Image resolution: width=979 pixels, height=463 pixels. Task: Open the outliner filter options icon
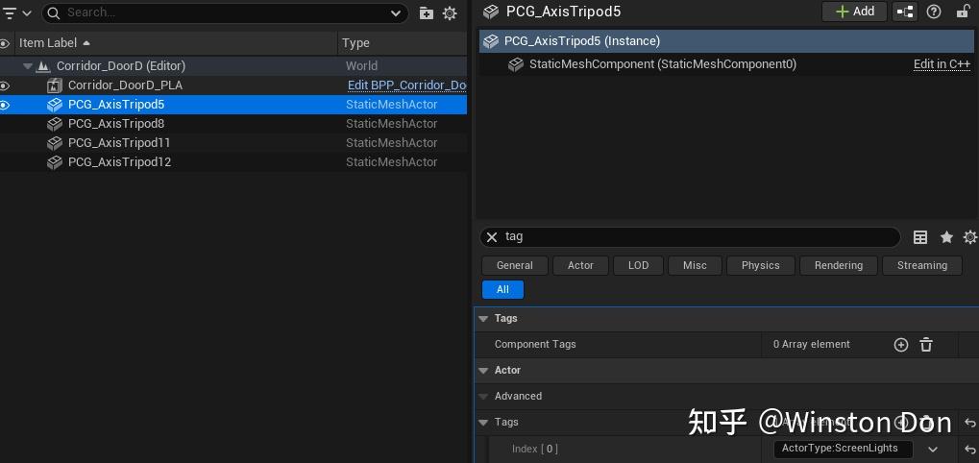(x=15, y=12)
